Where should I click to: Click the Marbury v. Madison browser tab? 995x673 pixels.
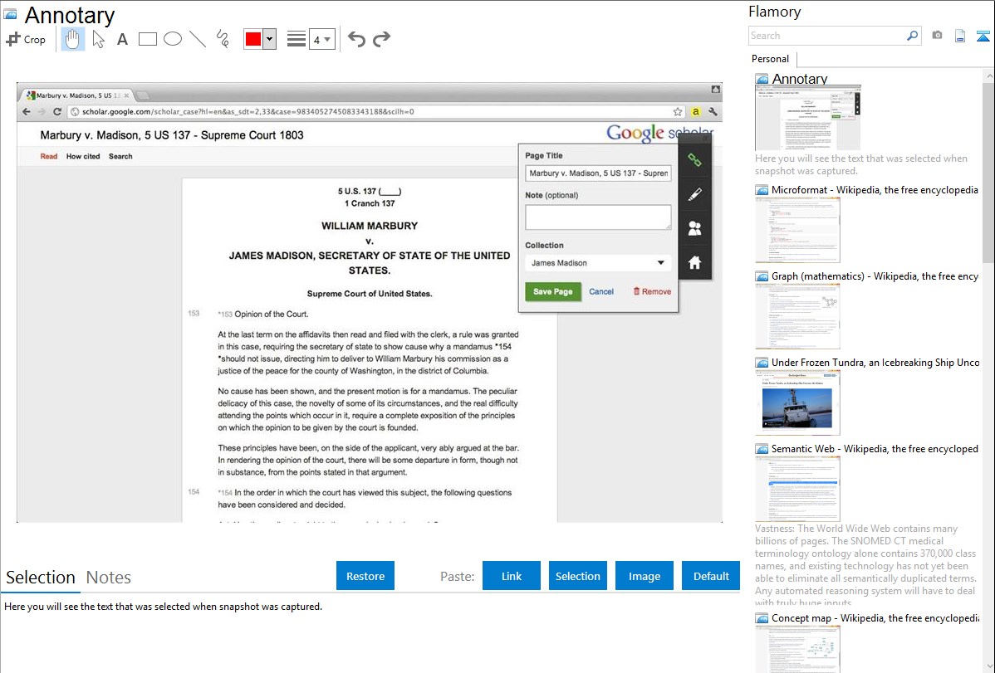point(77,95)
